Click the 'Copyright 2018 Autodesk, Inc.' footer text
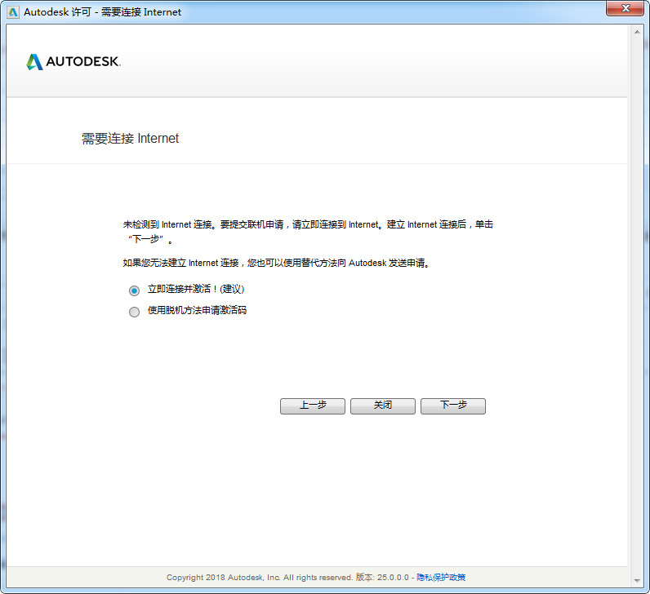650x594 pixels. point(224,578)
